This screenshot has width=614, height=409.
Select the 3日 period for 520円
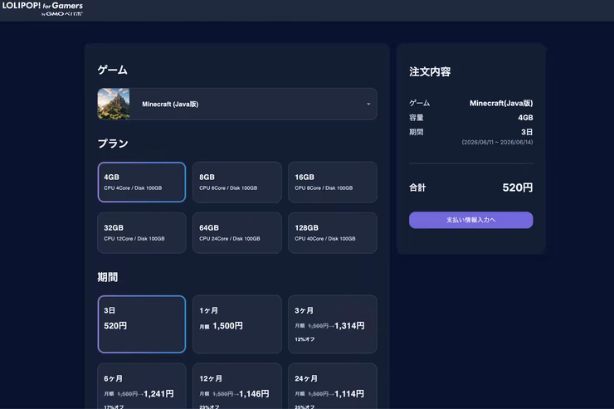coord(142,324)
